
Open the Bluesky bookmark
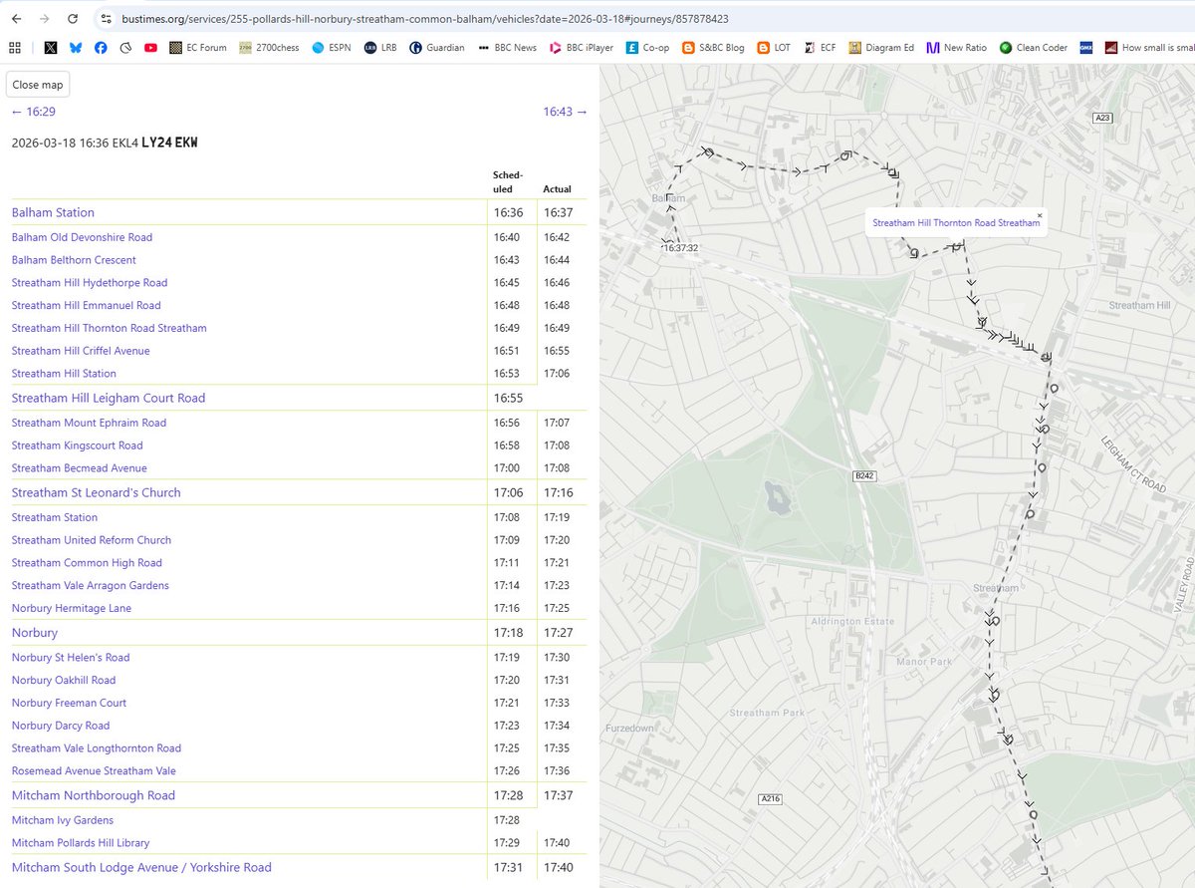76,47
